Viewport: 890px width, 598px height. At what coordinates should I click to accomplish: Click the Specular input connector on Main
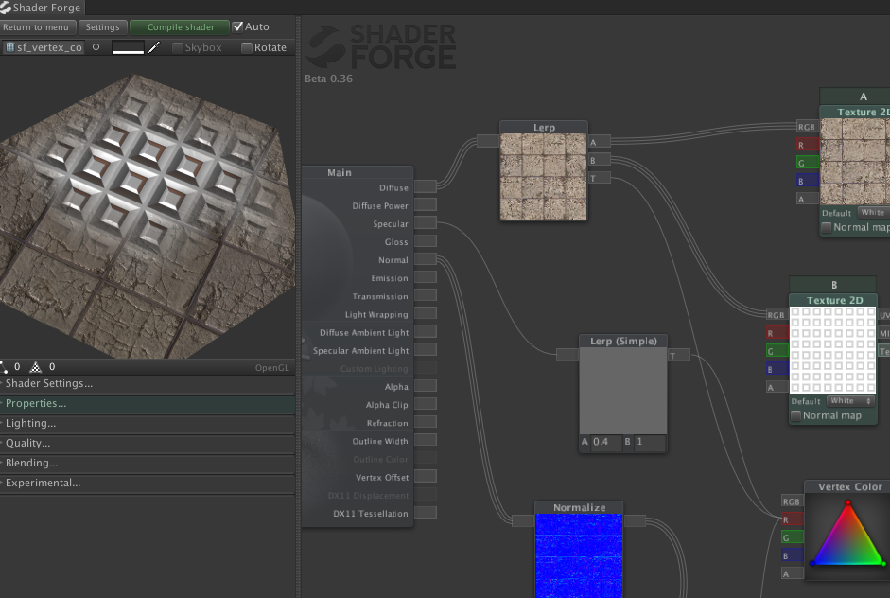point(426,223)
